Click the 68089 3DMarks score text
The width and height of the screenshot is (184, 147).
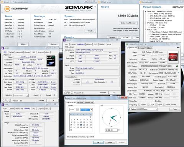point(128,16)
